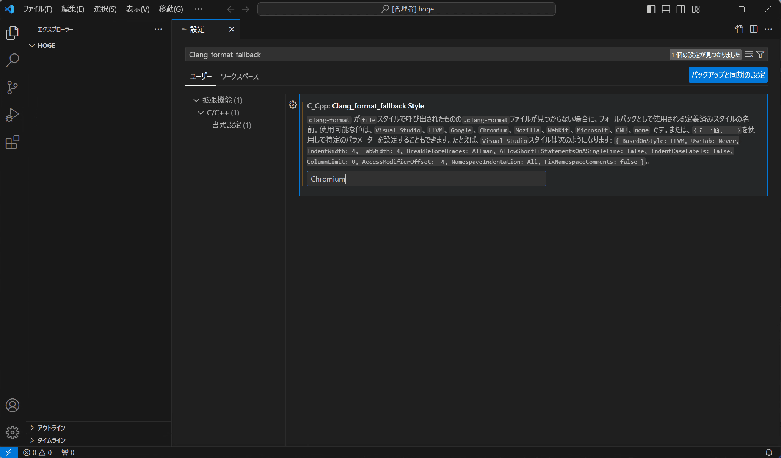Go forward with the right arrow

(246, 9)
